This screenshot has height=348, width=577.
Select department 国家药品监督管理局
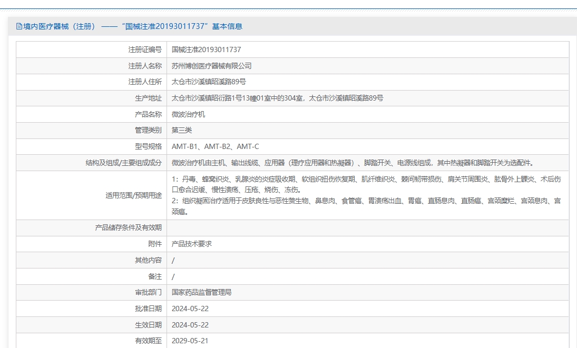click(x=202, y=293)
